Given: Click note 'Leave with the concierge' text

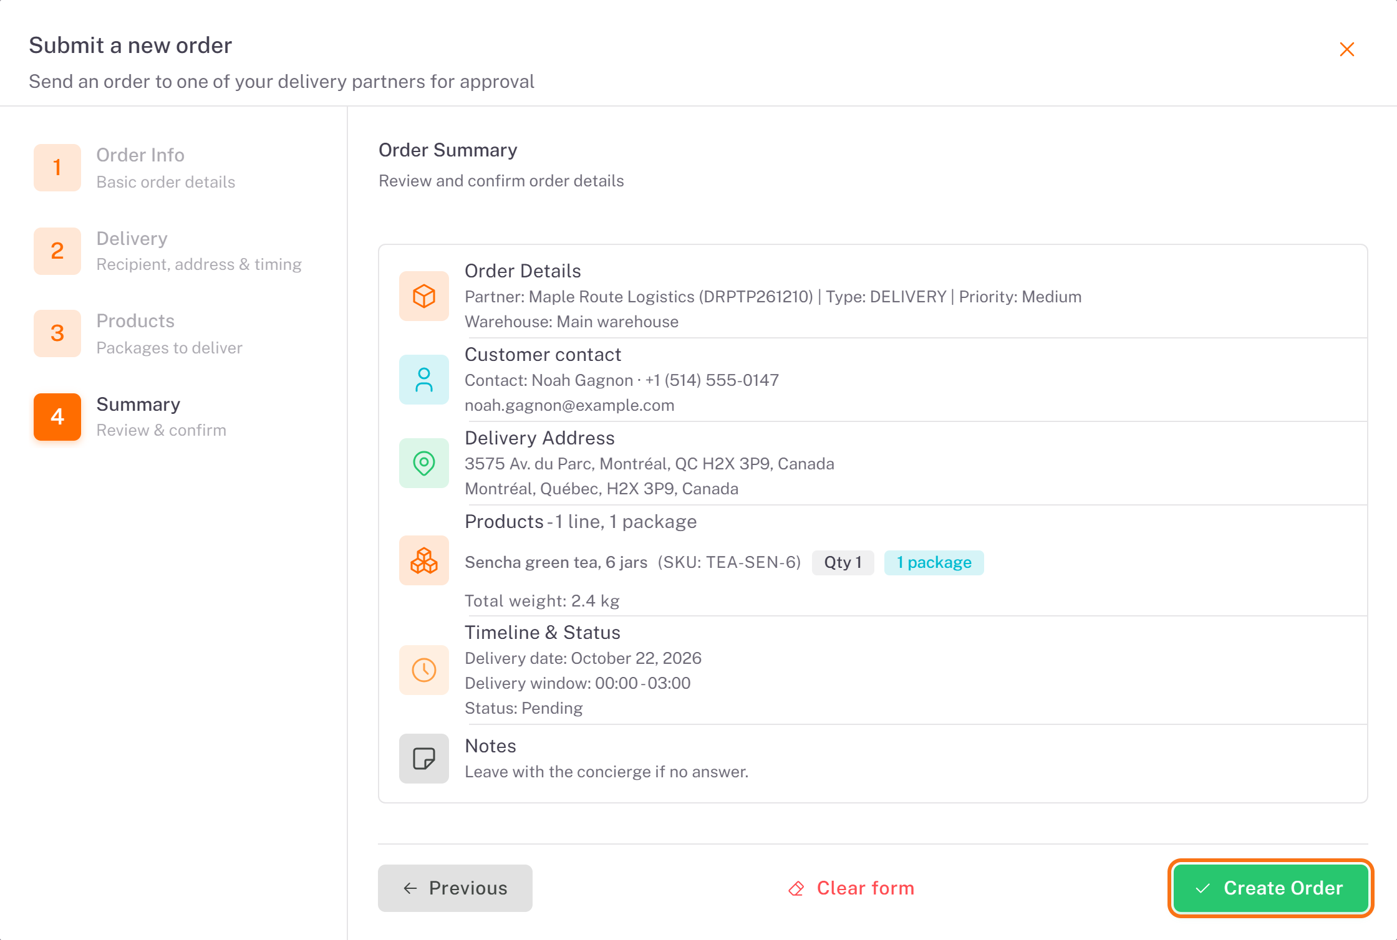Looking at the screenshot, I should tap(607, 772).
